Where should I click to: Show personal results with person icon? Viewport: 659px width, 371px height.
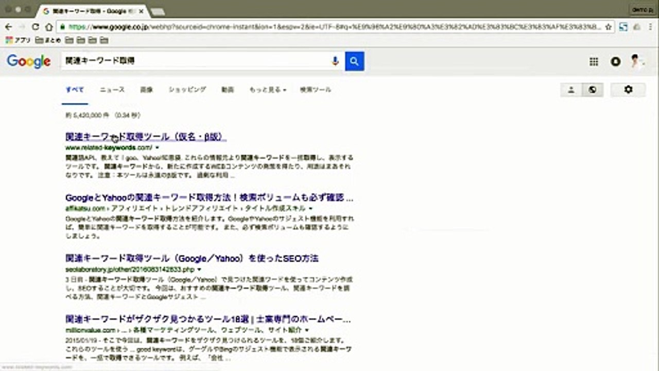(571, 90)
